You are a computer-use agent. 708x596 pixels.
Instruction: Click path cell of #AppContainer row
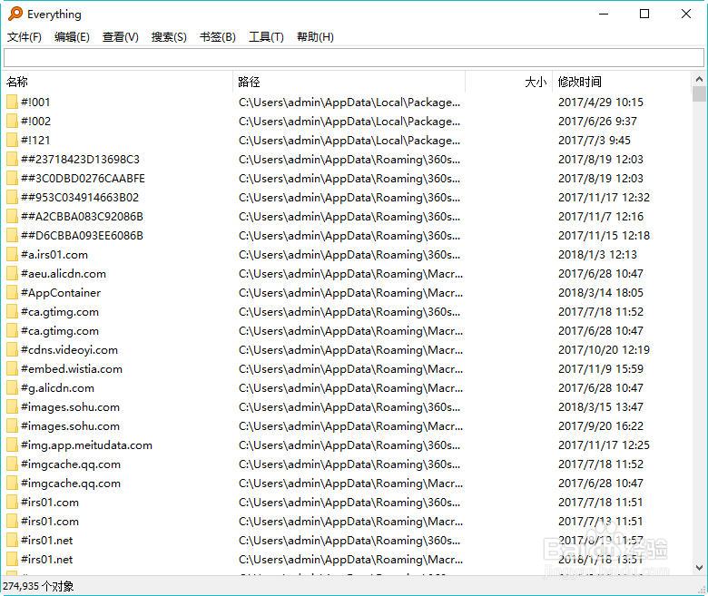(x=351, y=293)
